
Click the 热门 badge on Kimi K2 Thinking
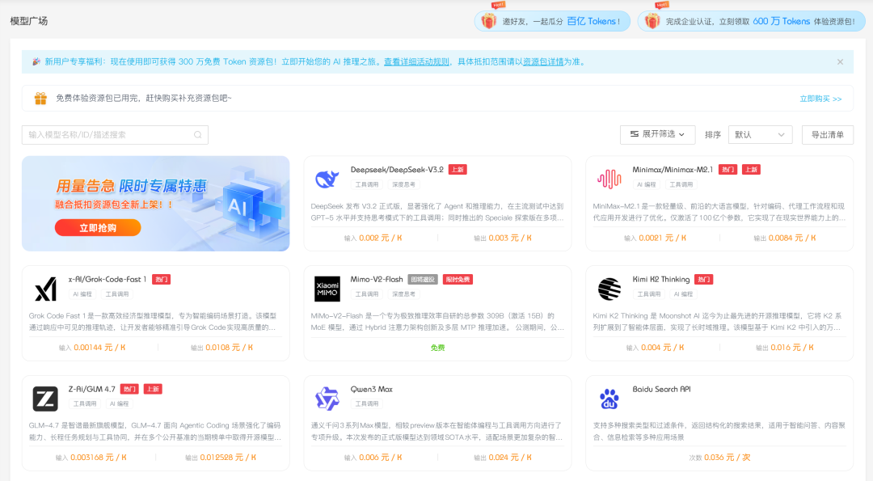click(x=704, y=280)
